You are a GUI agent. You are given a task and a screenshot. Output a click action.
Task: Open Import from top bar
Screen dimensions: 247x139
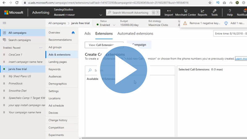169,13
